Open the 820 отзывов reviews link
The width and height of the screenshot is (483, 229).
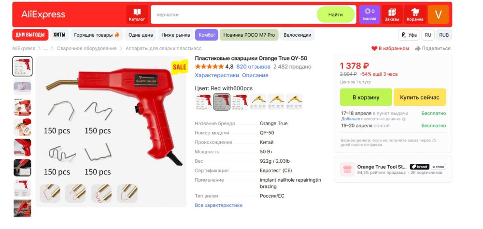pos(253,67)
